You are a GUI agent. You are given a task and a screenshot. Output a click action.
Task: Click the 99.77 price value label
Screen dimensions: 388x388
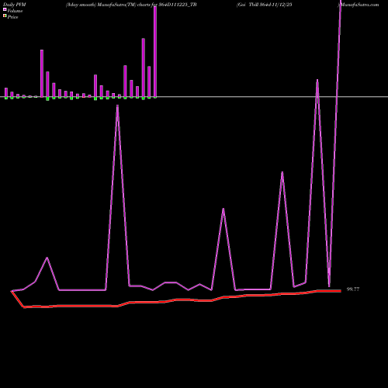click(353, 289)
